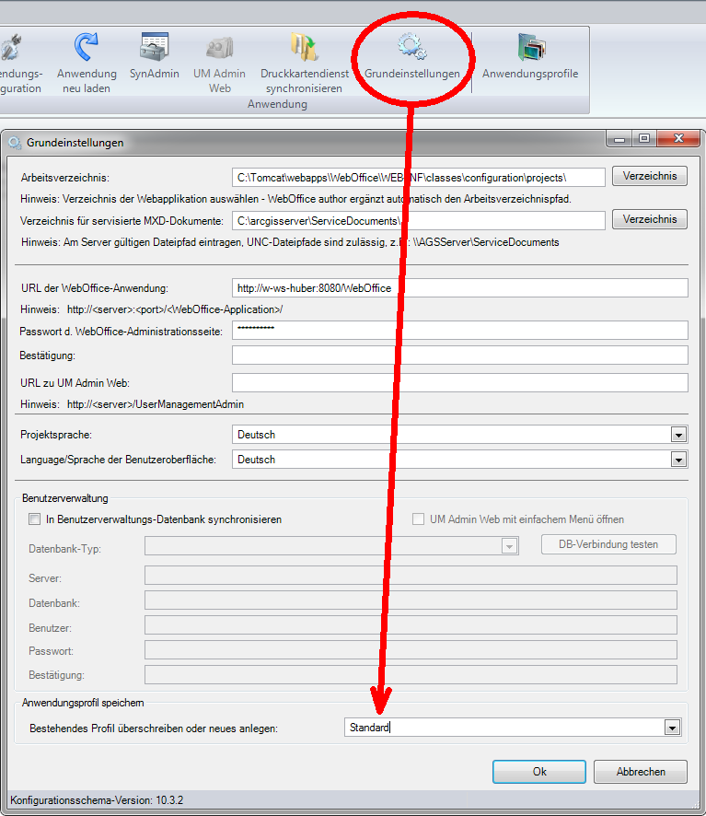This screenshot has height=816, width=706.
Task: Click Druckkartendienst synchronisieren icon
Action: click(x=305, y=47)
